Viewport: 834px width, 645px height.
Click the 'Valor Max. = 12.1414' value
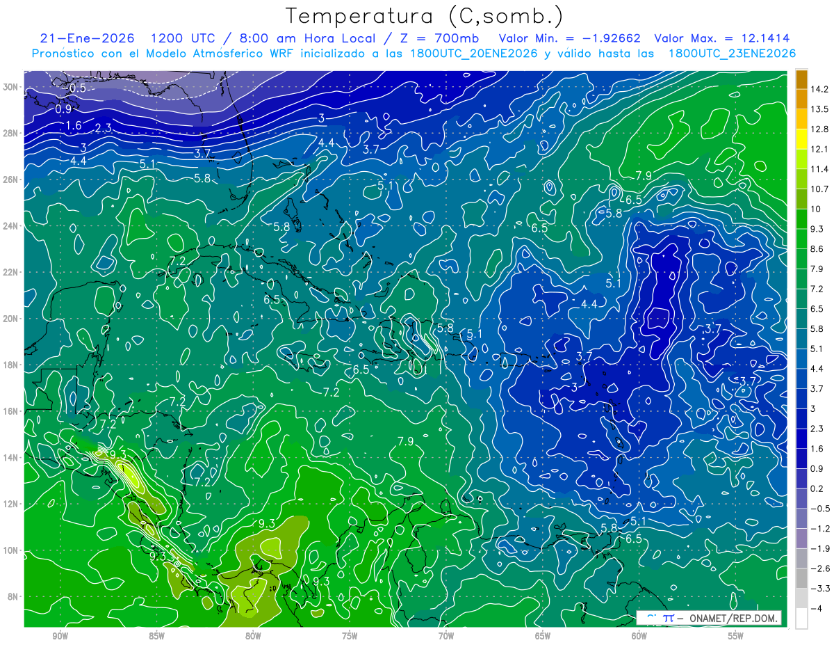point(722,38)
